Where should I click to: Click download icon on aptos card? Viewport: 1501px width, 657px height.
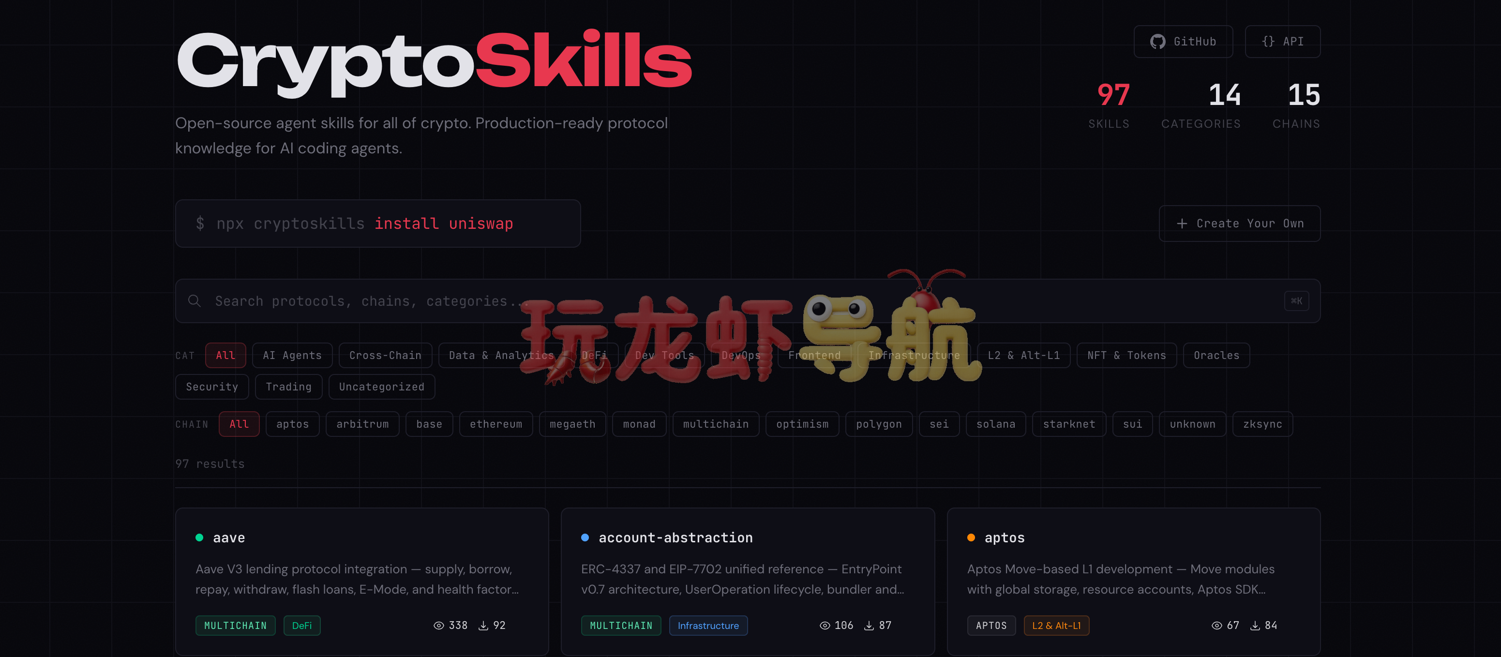(1255, 626)
